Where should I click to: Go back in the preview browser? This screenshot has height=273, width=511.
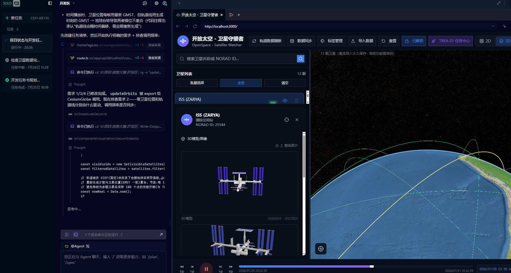[x=178, y=26]
